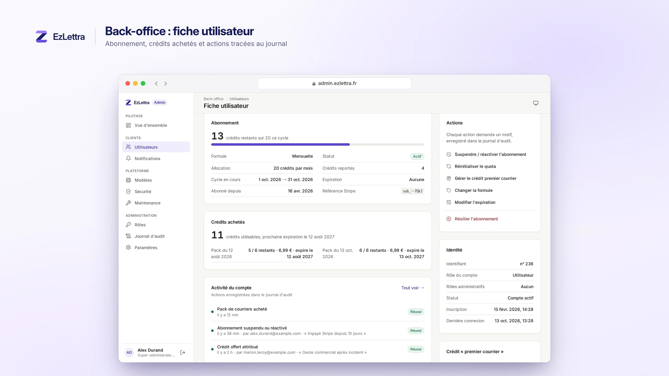Open Modèles in the sidebar
Image resolution: width=669 pixels, height=376 pixels.
pos(156,180)
